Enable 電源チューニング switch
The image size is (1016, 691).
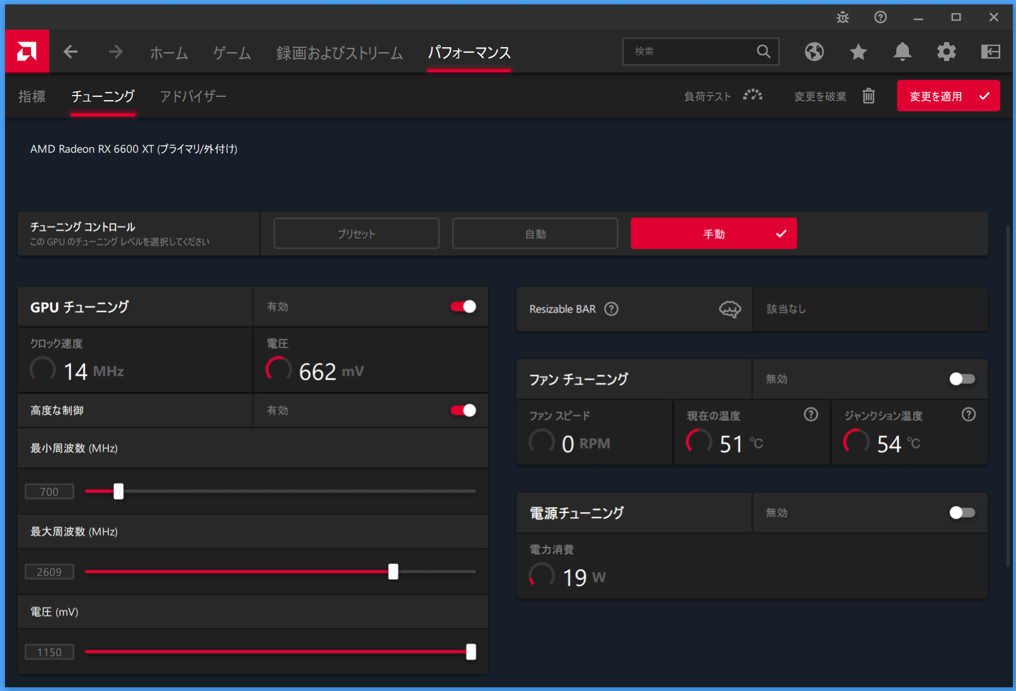coord(962,513)
